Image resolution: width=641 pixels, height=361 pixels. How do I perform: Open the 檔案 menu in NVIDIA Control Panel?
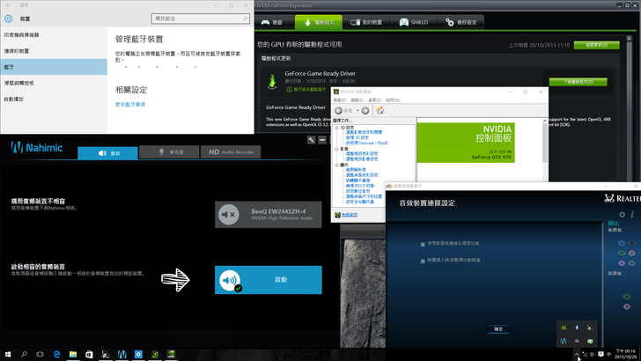click(x=339, y=100)
